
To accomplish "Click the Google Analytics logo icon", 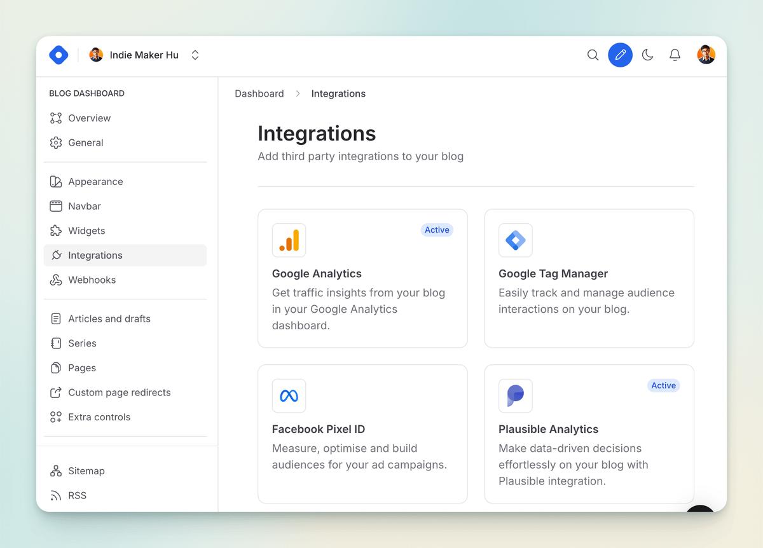I will click(x=289, y=240).
